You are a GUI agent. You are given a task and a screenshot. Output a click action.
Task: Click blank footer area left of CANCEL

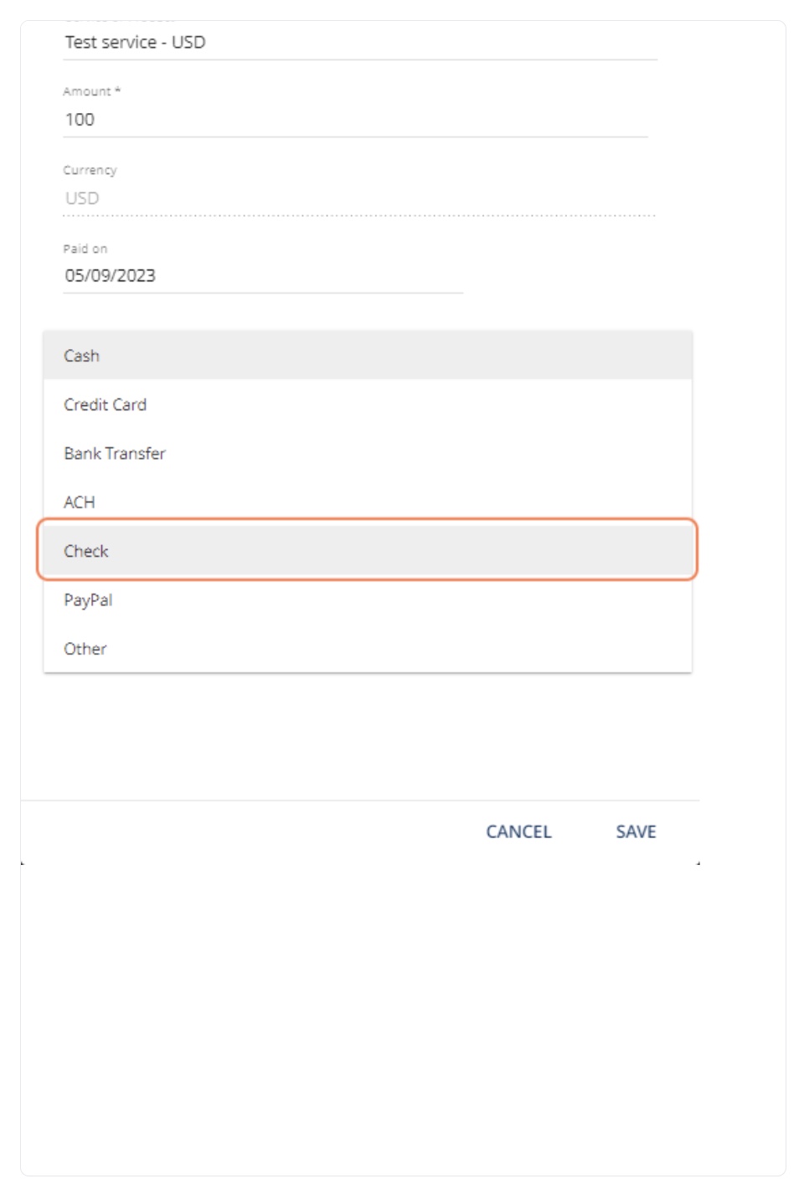(243, 831)
